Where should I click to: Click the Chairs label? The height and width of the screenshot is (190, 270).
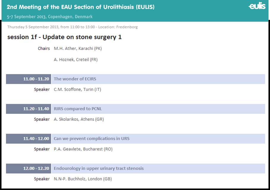[44, 48]
